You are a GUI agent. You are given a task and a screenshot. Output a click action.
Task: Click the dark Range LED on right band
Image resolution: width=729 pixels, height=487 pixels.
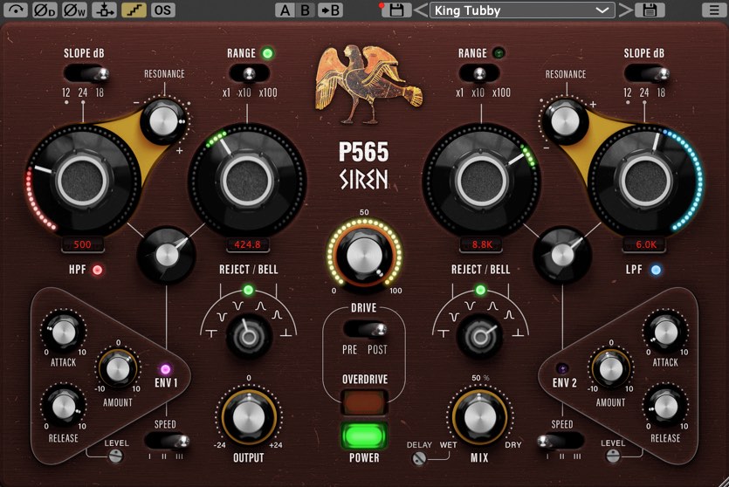tap(499, 53)
